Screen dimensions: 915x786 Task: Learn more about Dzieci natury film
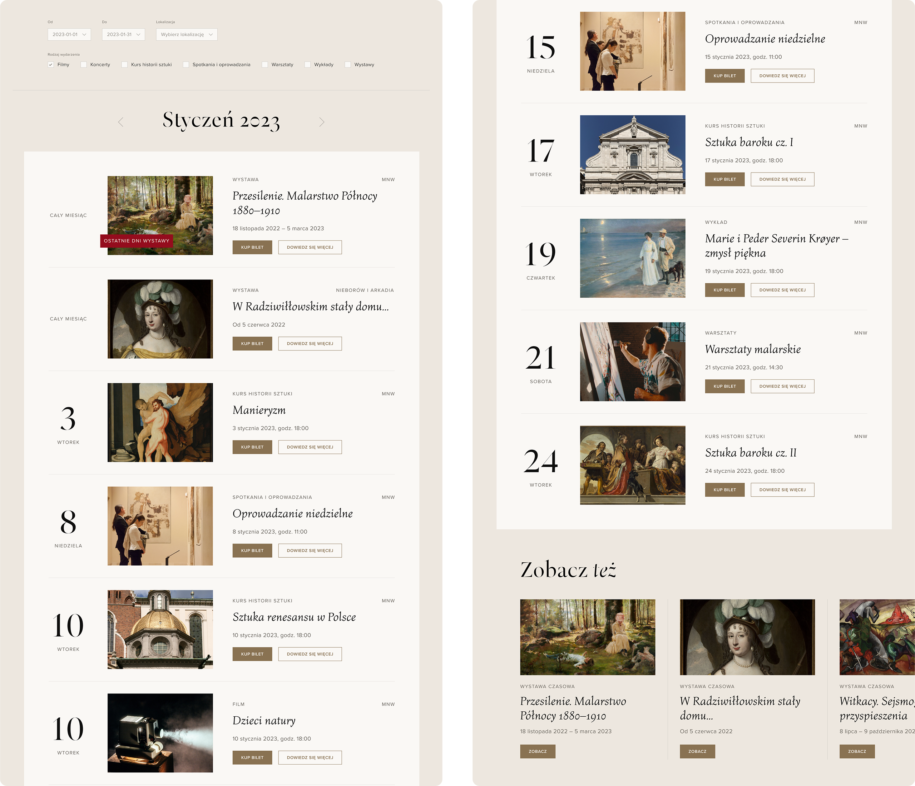pos(310,757)
